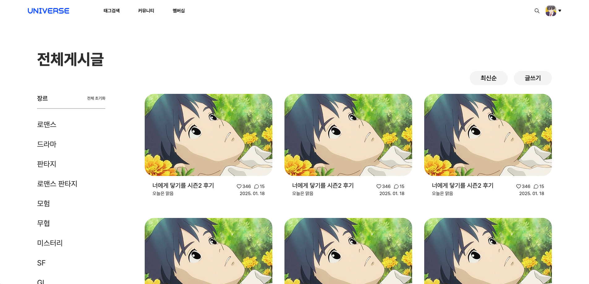
Task: Click the 글쓰기 button
Action: point(533,78)
